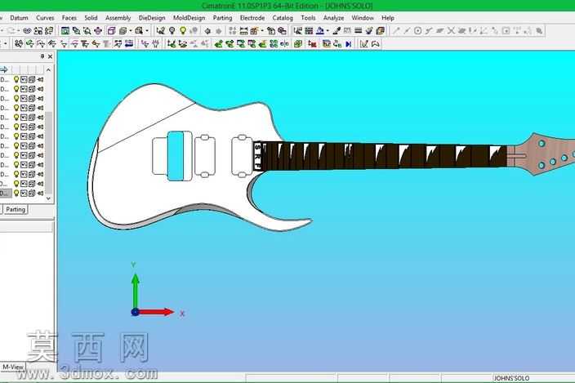The width and height of the screenshot is (575, 383).
Task: Select the M-View tab at the bottom left
Action: tap(13, 367)
